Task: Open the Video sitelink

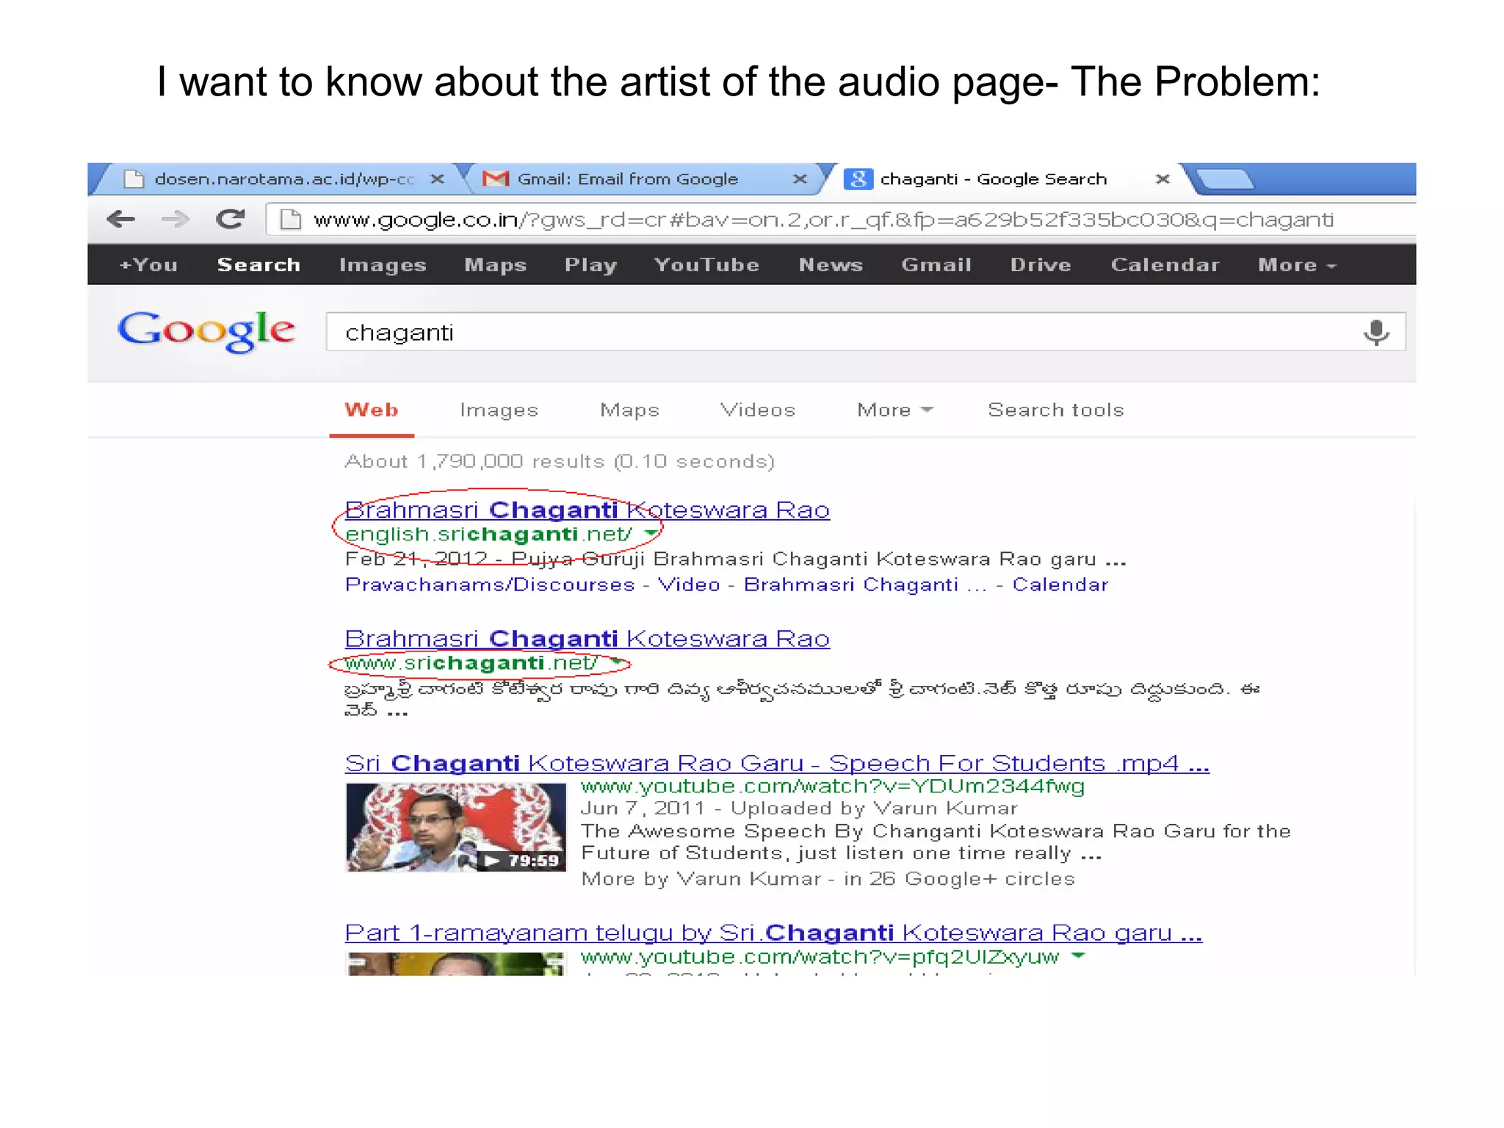Action: tap(688, 585)
